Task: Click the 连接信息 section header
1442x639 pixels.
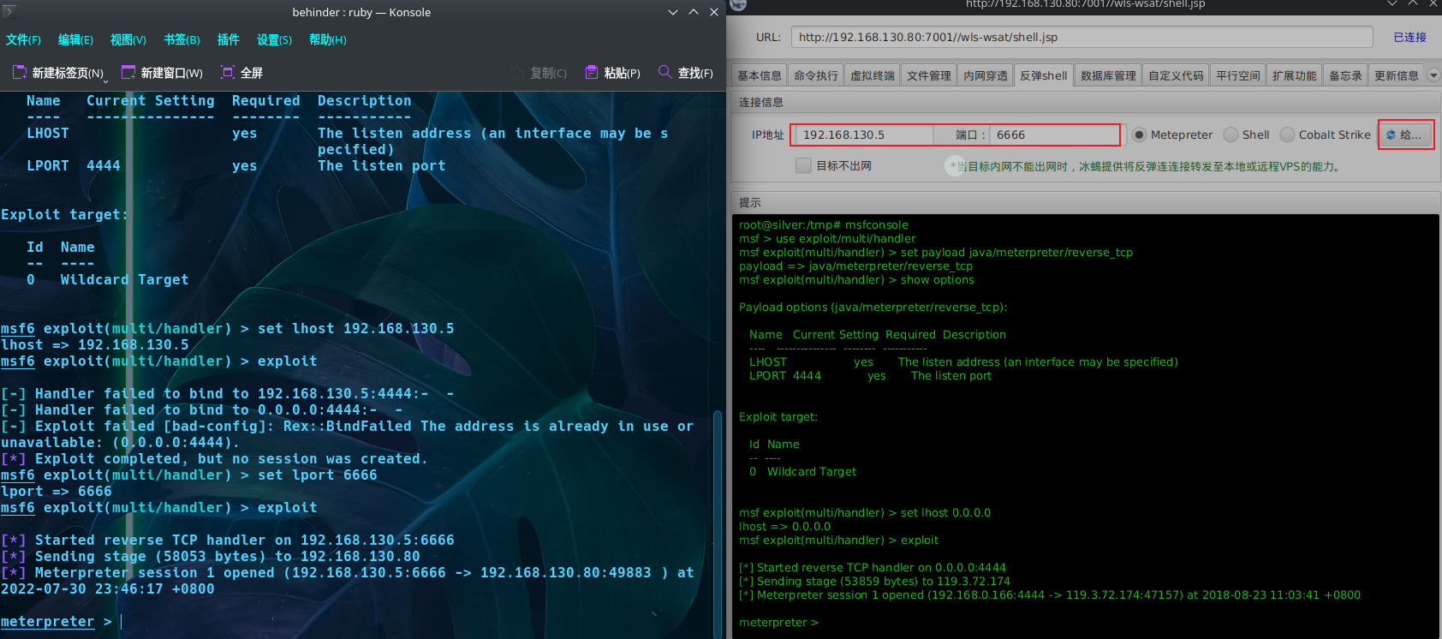Action: coord(1085,102)
